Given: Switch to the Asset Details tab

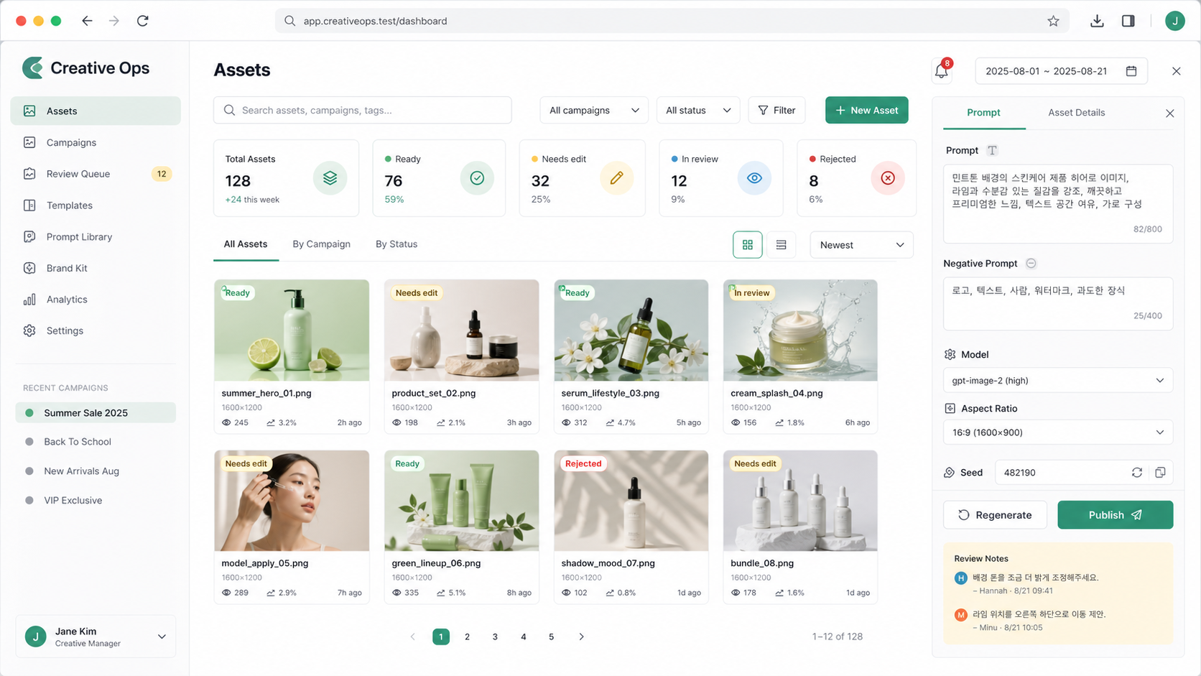Looking at the screenshot, I should (x=1076, y=113).
